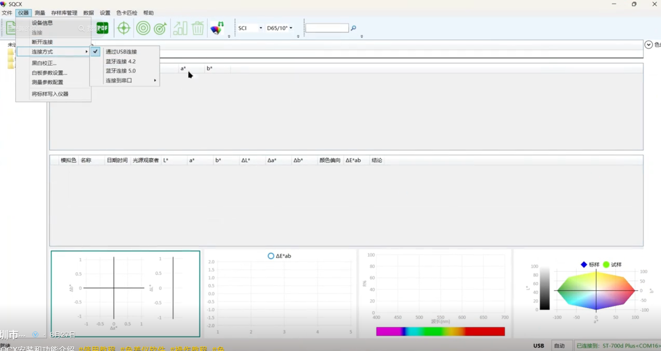Screen dimensions: 661x351
Task: Click 黑白校正... calibration entry
Action: [x=44, y=63]
